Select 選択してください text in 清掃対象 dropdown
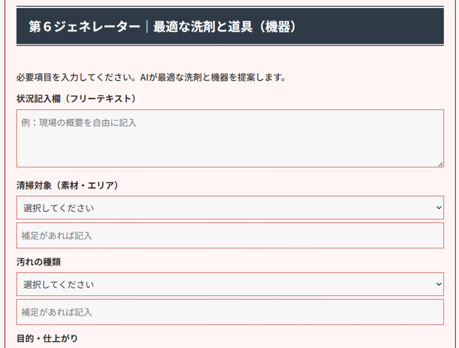Viewport: 459px width, 348px height. click(x=59, y=208)
